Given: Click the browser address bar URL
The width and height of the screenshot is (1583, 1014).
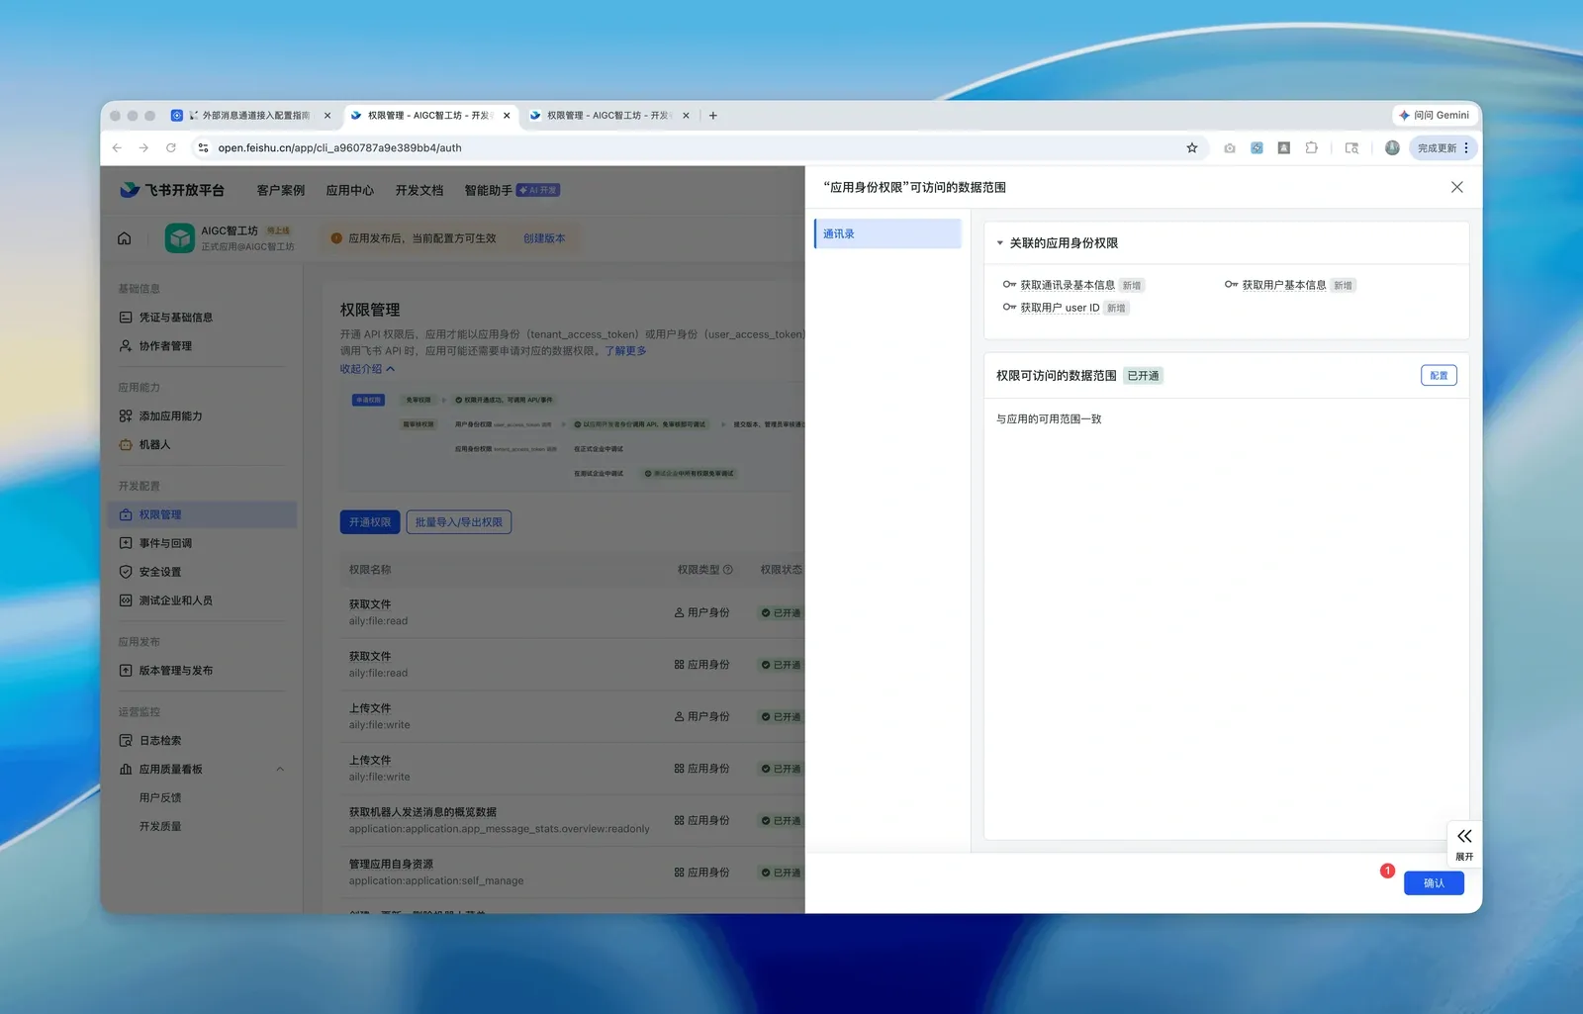Looking at the screenshot, I should [x=339, y=147].
